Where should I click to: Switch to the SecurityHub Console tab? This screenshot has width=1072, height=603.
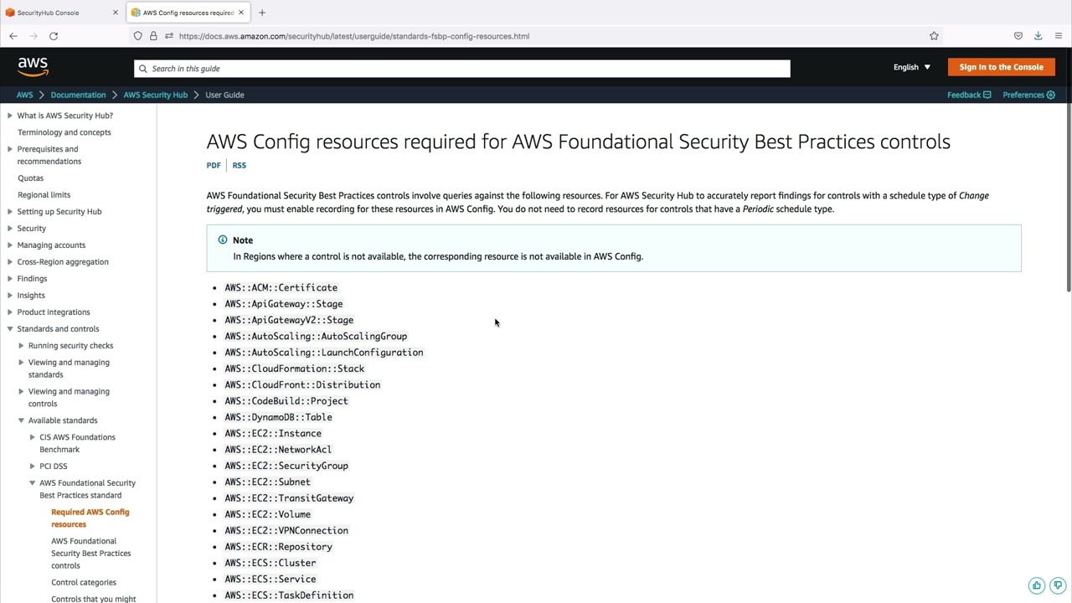(x=59, y=13)
